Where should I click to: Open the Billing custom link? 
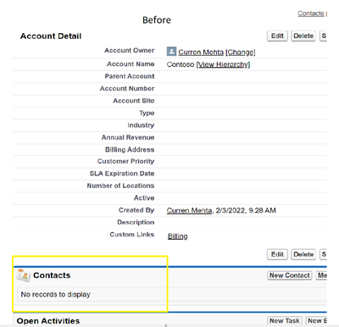click(178, 236)
